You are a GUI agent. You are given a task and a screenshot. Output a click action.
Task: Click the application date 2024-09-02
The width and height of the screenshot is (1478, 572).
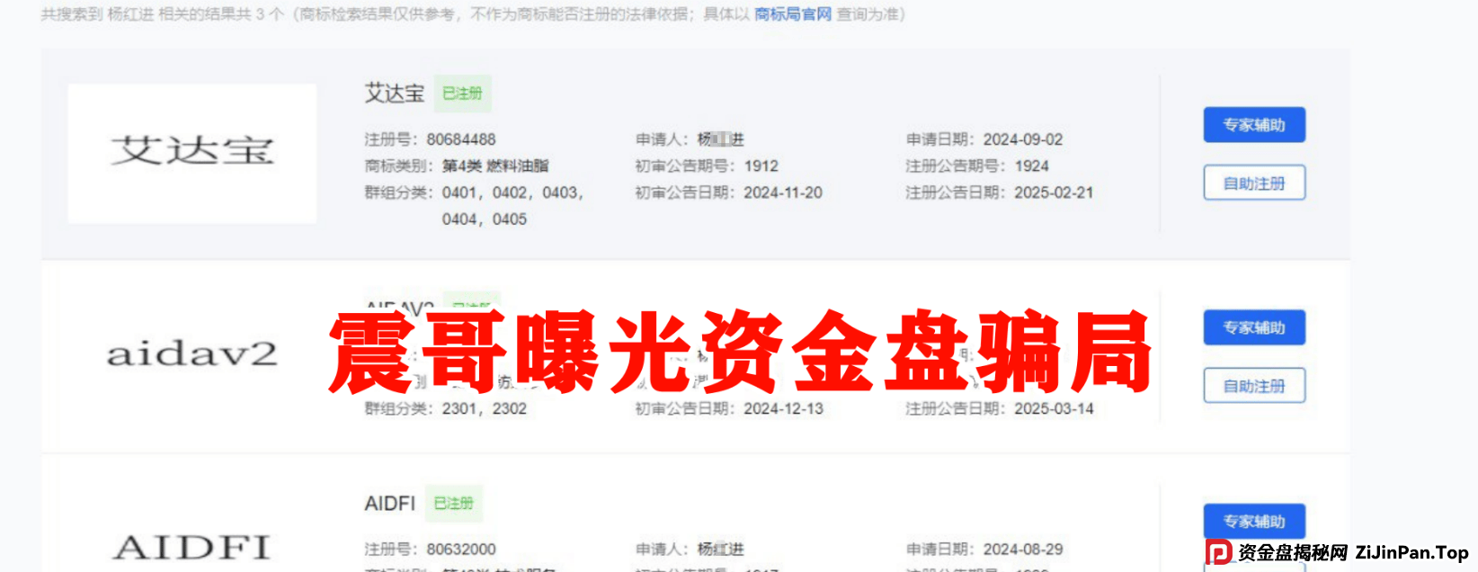(1022, 139)
